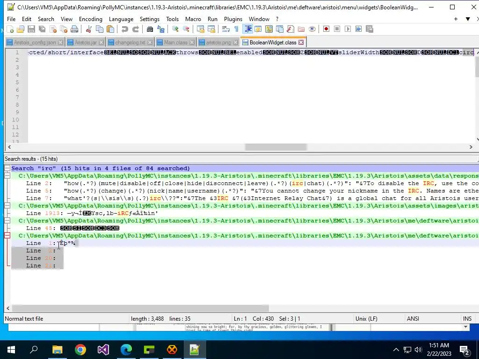Screen dimensions: 479x359
Task: Open Windows Start menu
Action: [11, 350]
